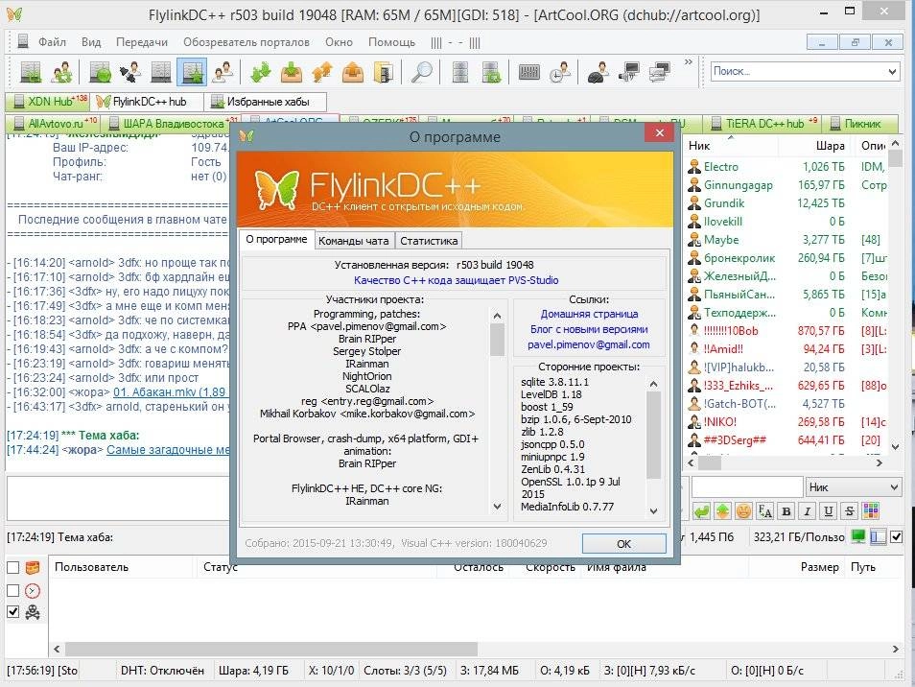Open the Передачи menu
This screenshot has height=687, width=915.
click(x=141, y=42)
